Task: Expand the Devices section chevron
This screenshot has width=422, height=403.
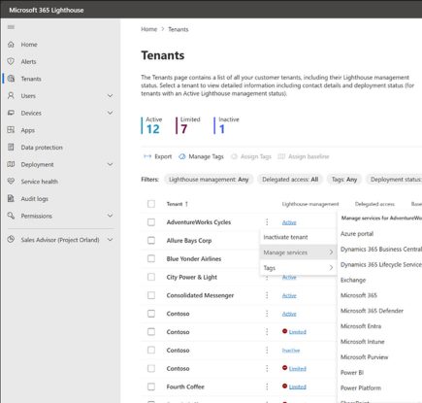Action: 110,113
